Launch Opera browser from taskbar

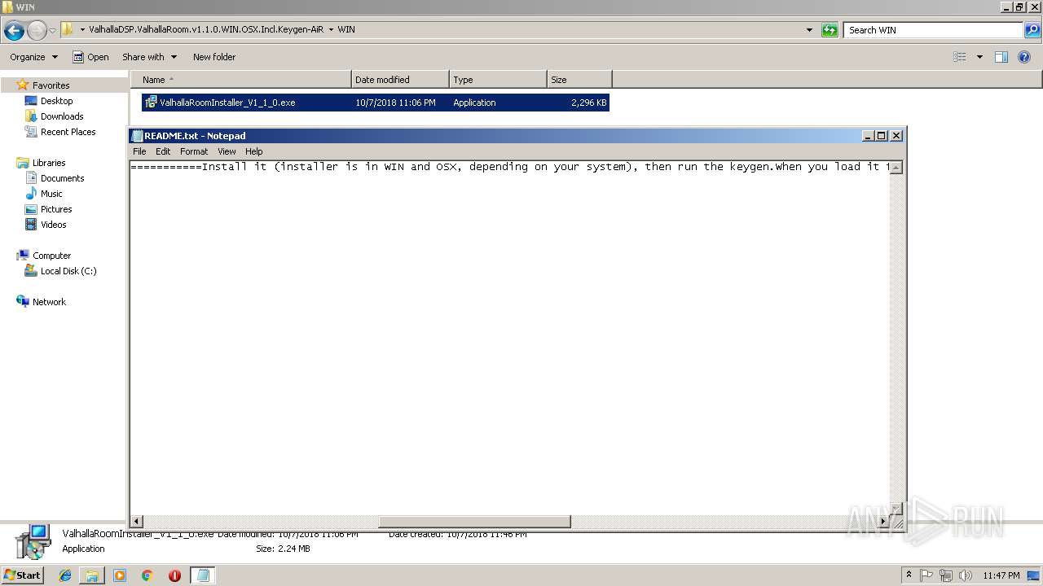(174, 575)
